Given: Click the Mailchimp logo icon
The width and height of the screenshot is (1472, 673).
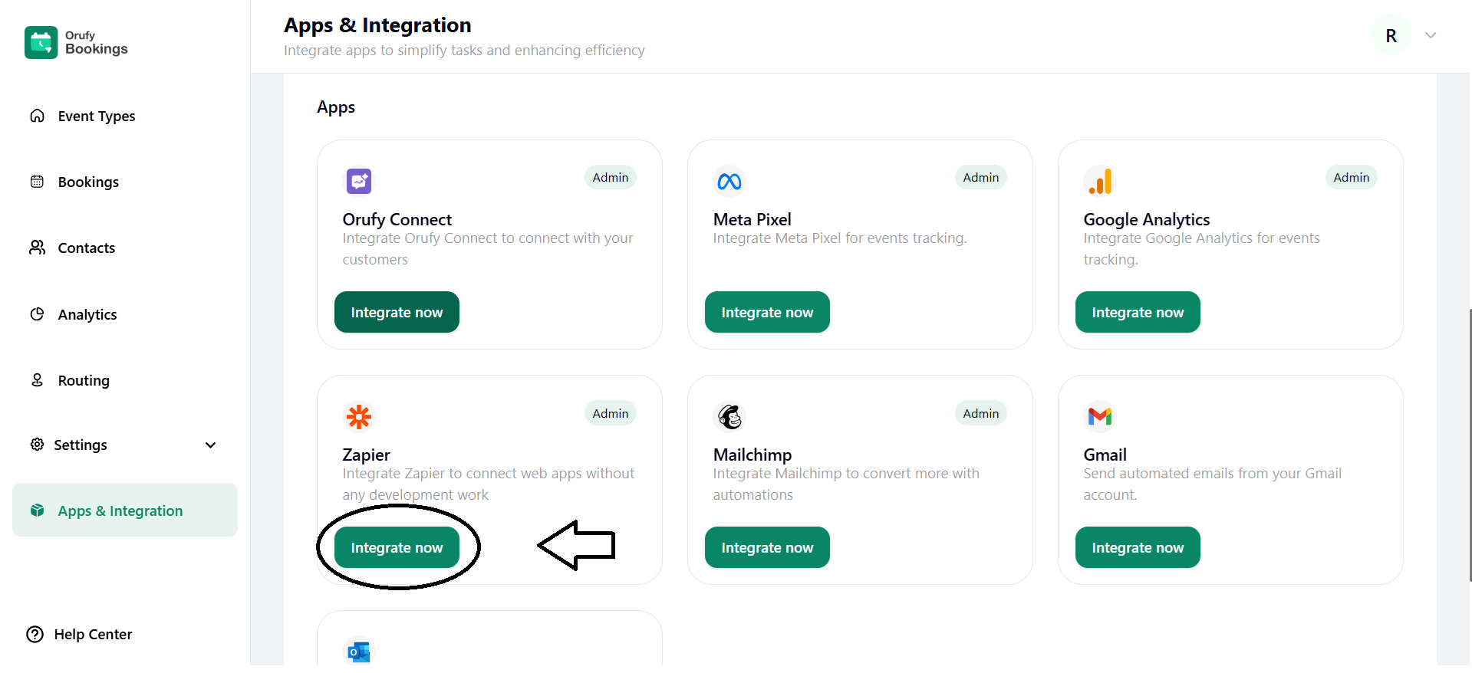Looking at the screenshot, I should (729, 416).
